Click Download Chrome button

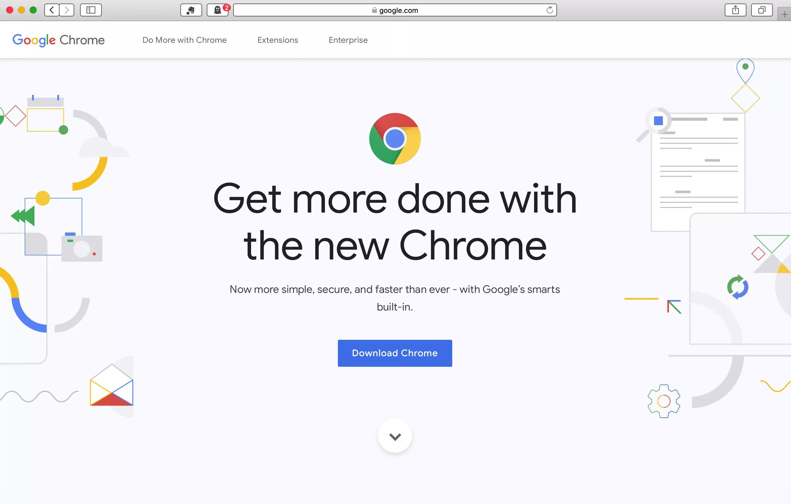click(395, 353)
